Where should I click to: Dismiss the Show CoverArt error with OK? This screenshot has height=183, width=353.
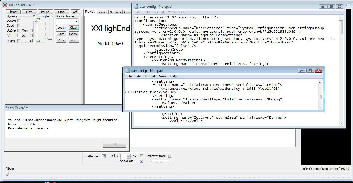[114, 144]
